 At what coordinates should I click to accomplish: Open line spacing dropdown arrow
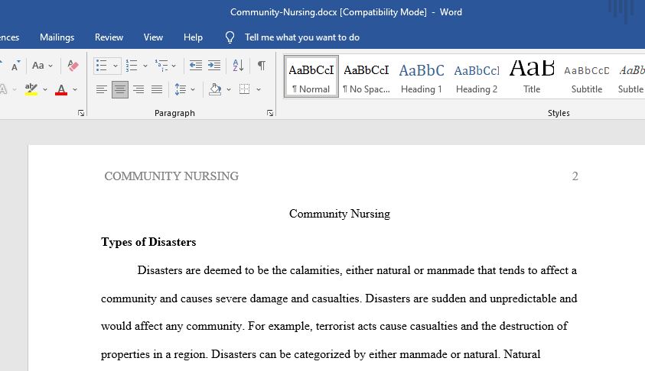click(x=193, y=89)
